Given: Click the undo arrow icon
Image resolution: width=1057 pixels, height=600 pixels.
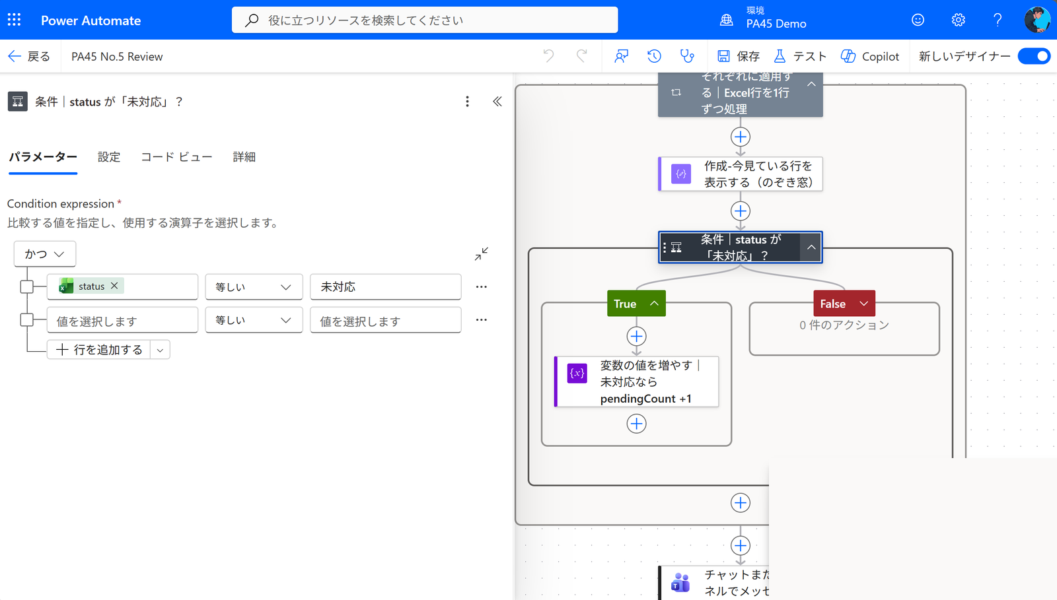Looking at the screenshot, I should (x=548, y=56).
